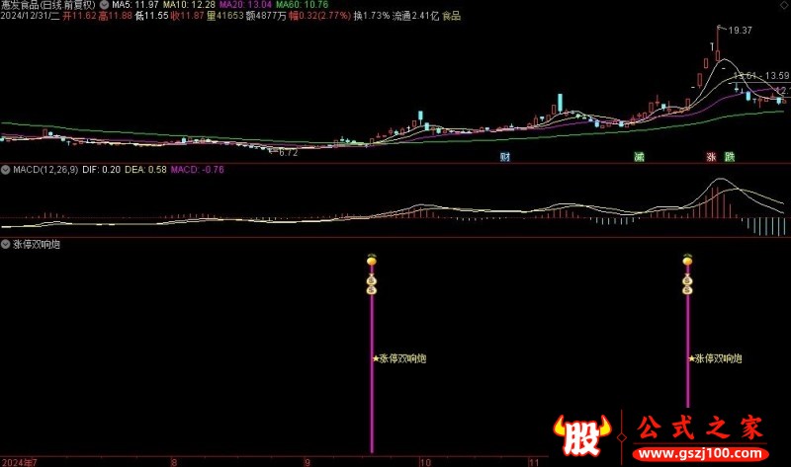The width and height of the screenshot is (791, 467).
Task: Open the main chart indicator dropdown by stock title
Action: pos(105,5)
